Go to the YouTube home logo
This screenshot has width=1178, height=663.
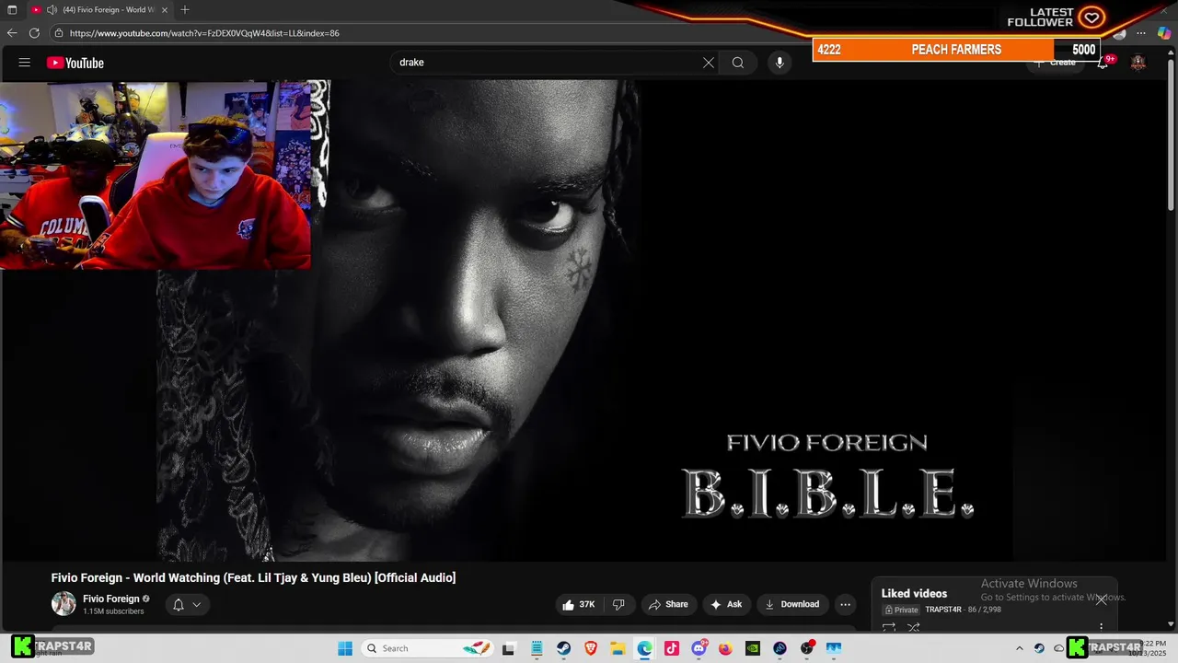tap(75, 63)
